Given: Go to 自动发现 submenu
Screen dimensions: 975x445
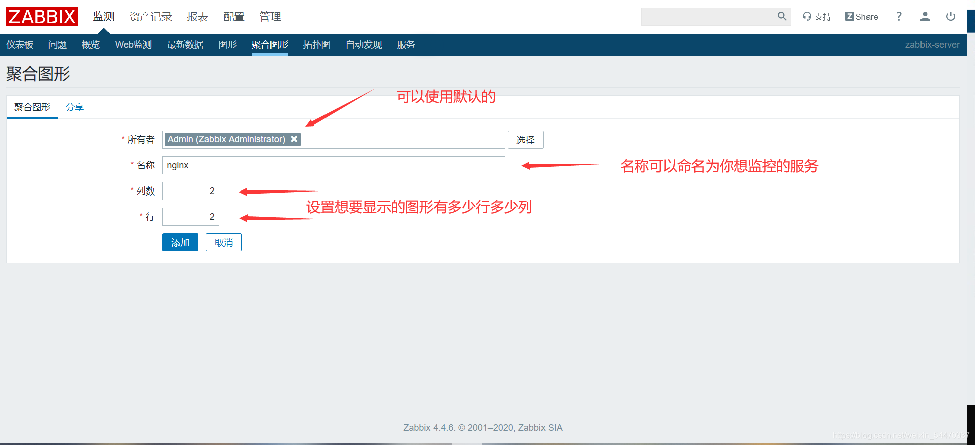Looking at the screenshot, I should click(x=364, y=45).
